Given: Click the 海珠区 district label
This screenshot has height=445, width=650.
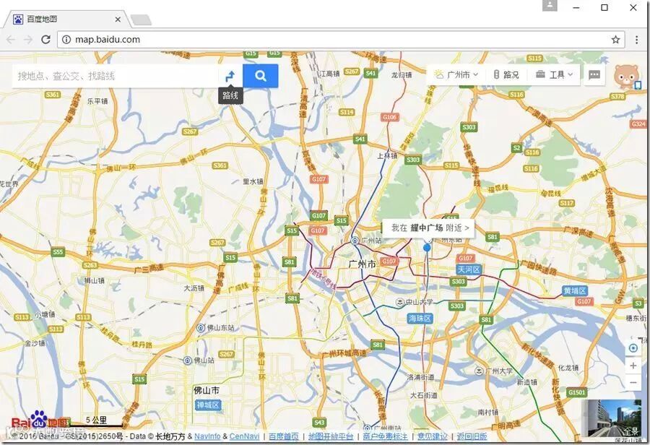Looking at the screenshot, I should click(420, 318).
